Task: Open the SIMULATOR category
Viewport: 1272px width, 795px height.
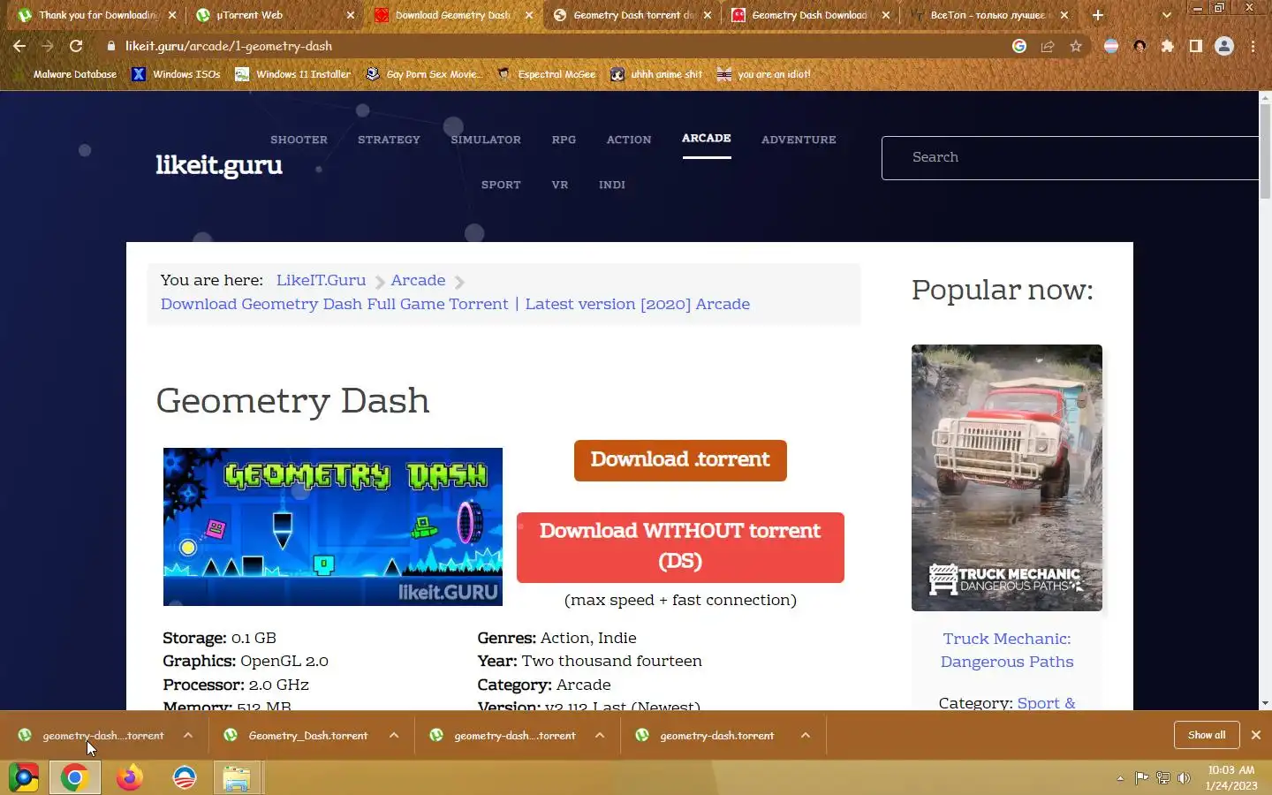Action: pyautogui.click(x=486, y=140)
